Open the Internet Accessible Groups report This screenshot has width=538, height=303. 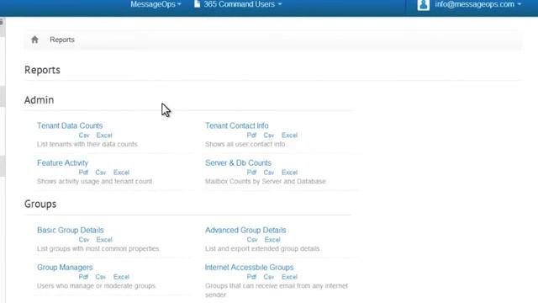[250, 268]
